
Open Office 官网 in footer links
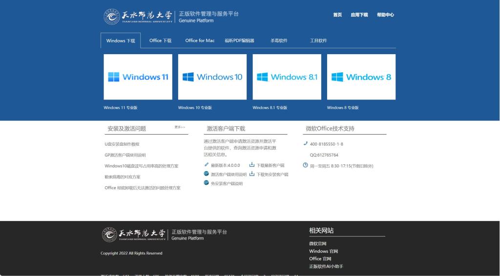click(320, 259)
